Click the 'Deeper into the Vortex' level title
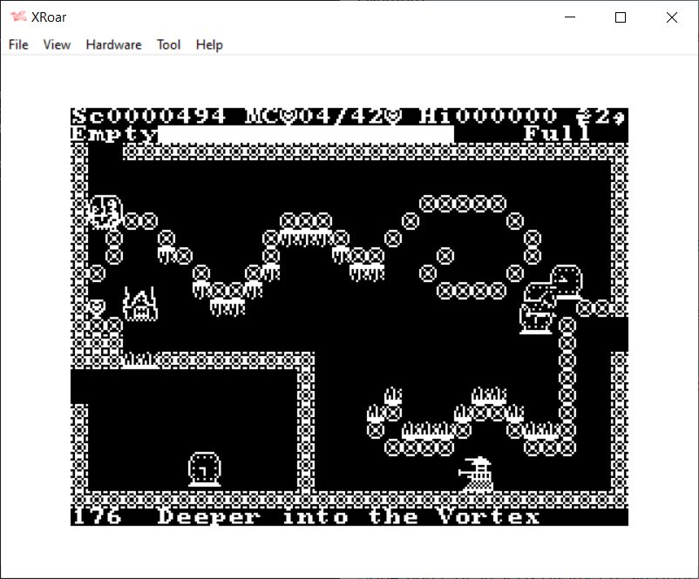 (x=349, y=516)
